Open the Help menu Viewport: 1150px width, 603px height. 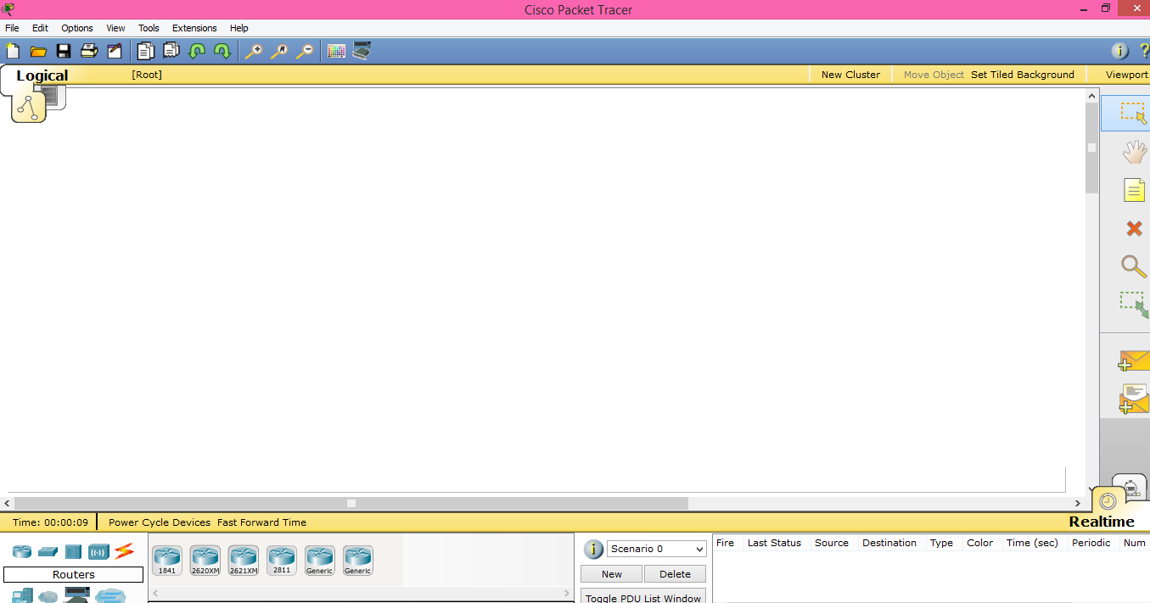coord(239,28)
